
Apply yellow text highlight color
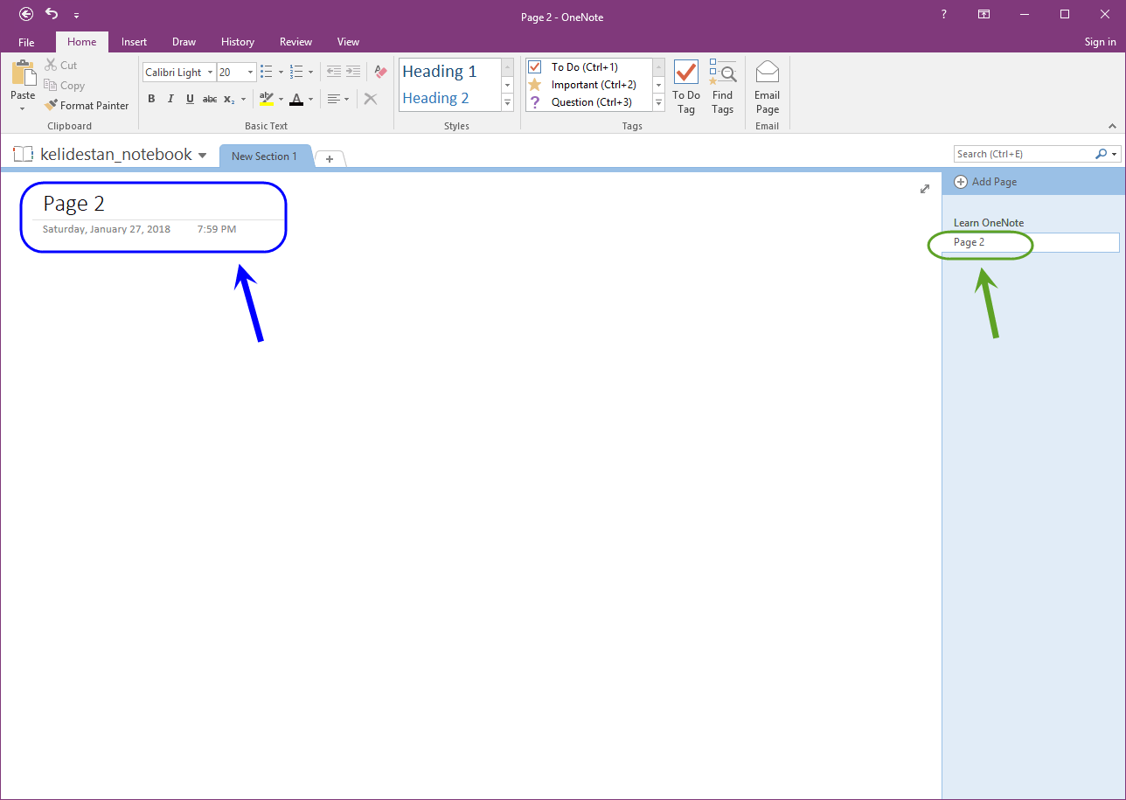(x=267, y=99)
